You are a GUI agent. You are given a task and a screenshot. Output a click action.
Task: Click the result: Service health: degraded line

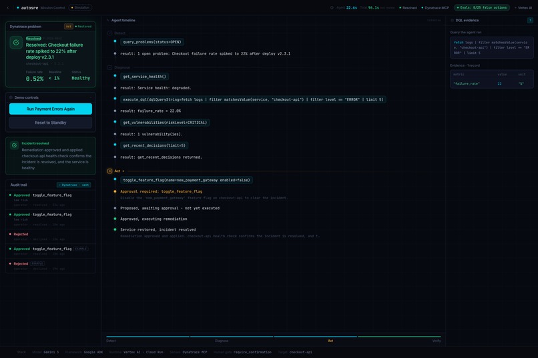tap(156, 88)
